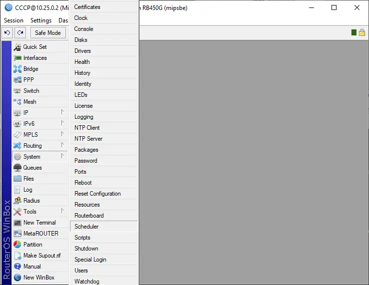Image resolution: width=369 pixels, height=285 pixels.
Task: Click the Make Supout.rif file icon
Action: [x=17, y=256]
